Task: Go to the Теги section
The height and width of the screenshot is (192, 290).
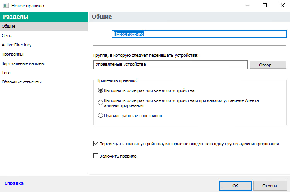Action: (x=6, y=73)
